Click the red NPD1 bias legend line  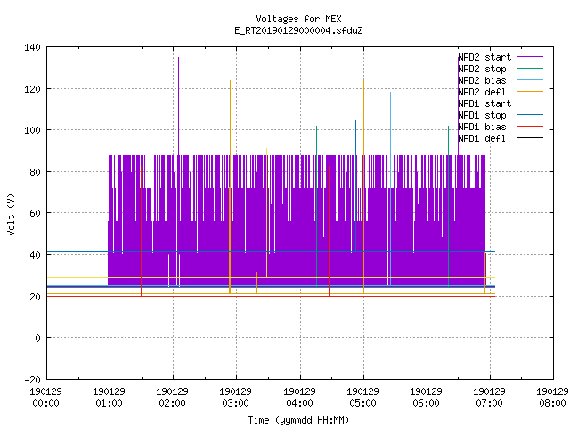[530, 127]
